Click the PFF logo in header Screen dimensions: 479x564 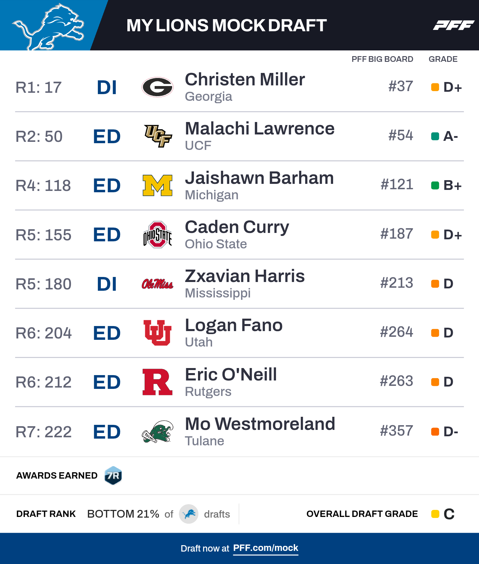453,25
